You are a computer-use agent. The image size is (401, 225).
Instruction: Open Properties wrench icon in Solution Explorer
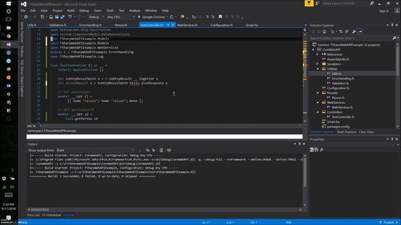click(x=354, y=32)
